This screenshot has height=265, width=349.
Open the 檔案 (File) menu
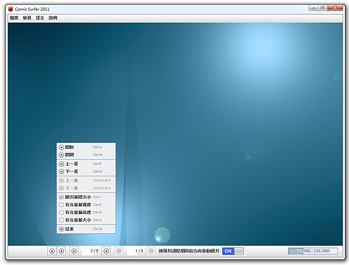click(x=14, y=18)
